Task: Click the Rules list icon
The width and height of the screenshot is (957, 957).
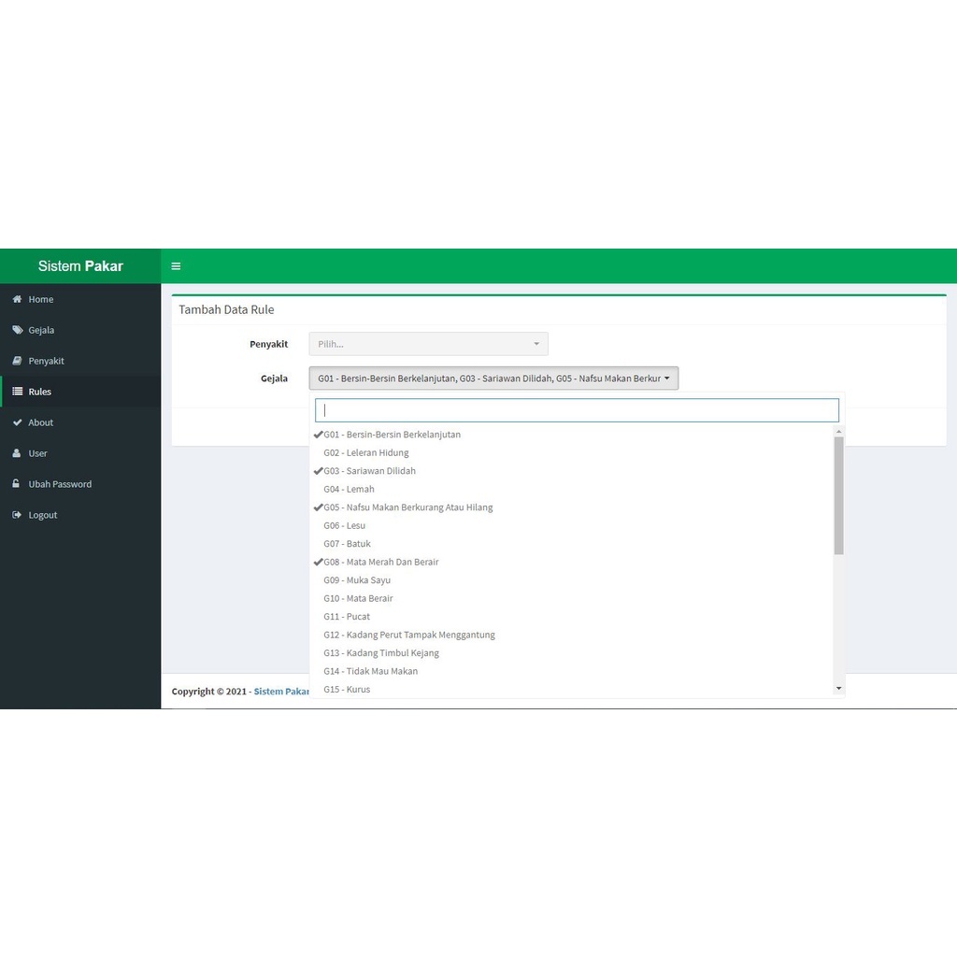Action: coord(17,392)
